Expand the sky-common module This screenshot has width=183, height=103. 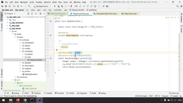tap(7, 23)
